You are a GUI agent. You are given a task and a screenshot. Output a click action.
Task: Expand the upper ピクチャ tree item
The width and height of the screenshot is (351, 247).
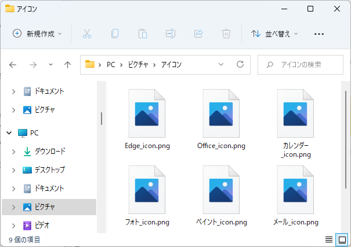(x=14, y=110)
